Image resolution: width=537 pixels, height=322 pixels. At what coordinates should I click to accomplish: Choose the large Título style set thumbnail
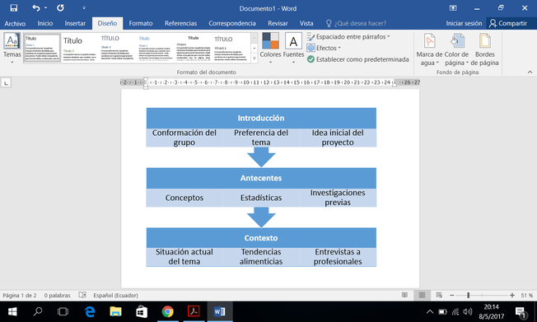(x=79, y=48)
